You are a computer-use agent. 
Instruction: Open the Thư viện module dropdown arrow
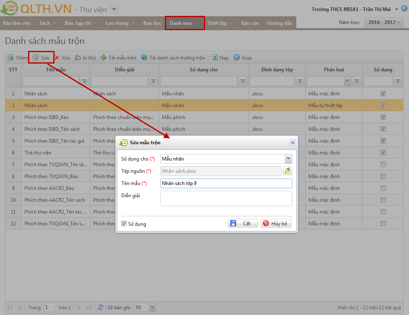[114, 10]
